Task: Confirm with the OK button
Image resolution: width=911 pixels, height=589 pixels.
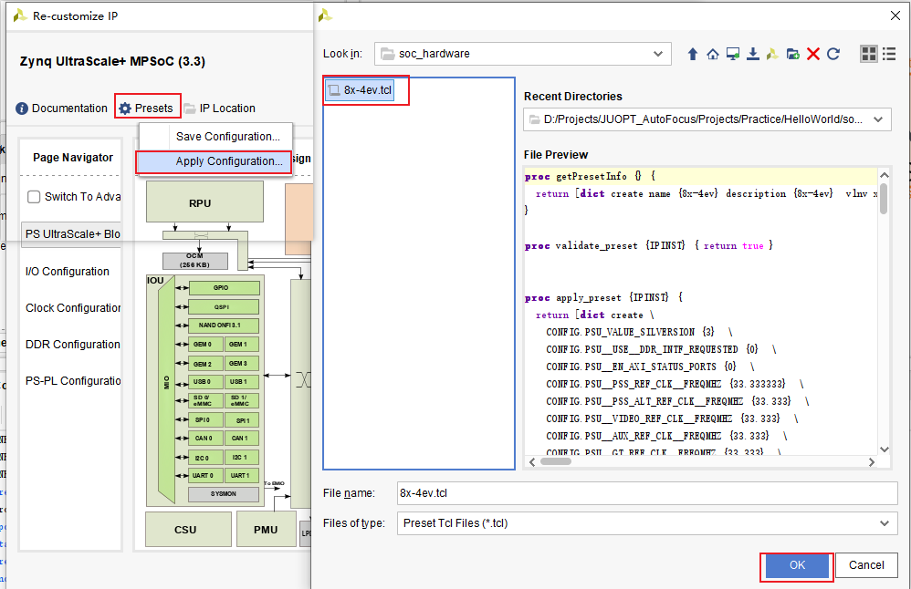Action: (x=797, y=565)
